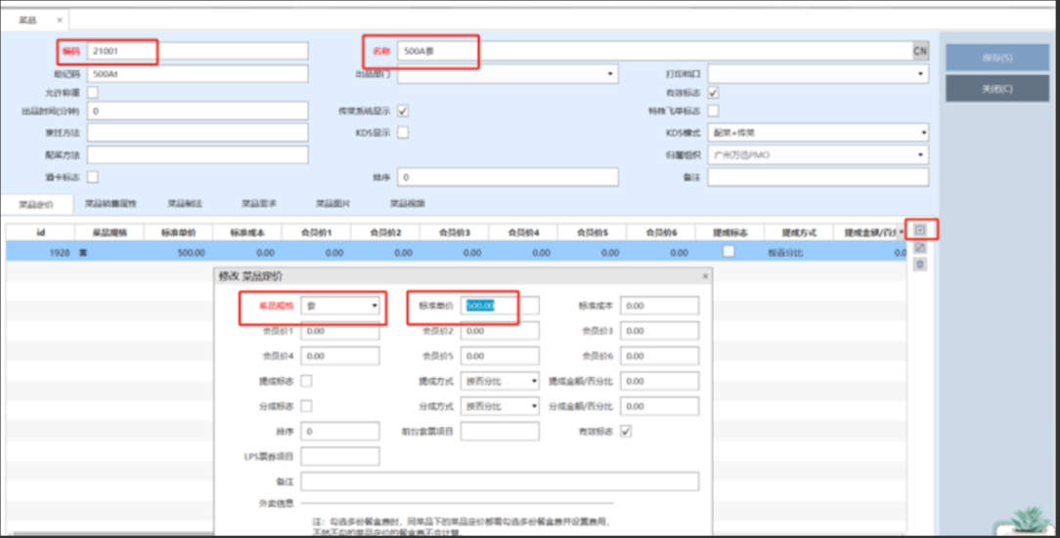Click the CN indicator beside name field
Screen dimensions: 1060x538
coord(920,51)
